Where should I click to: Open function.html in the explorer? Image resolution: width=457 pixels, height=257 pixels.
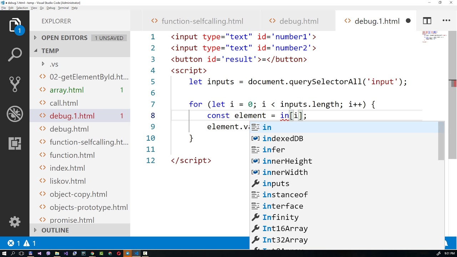[x=80, y=155]
